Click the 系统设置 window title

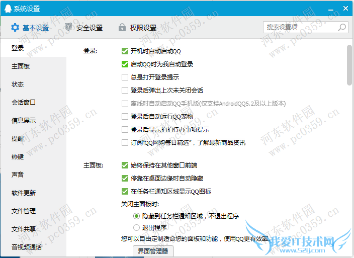coord(27,9)
